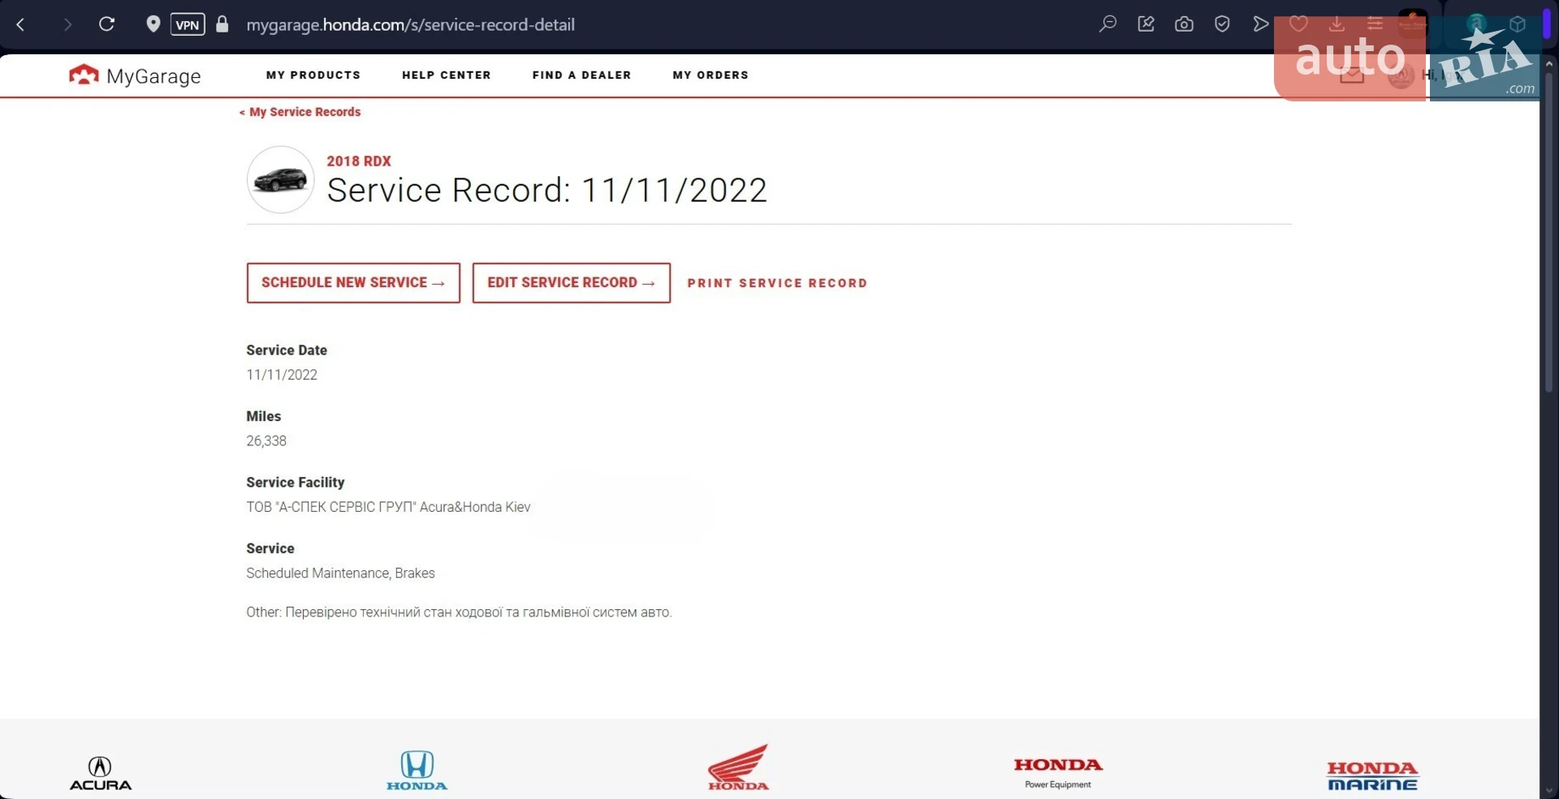Open the shield ad blocker icon
This screenshot has height=799, width=1559.
coord(1222,24)
